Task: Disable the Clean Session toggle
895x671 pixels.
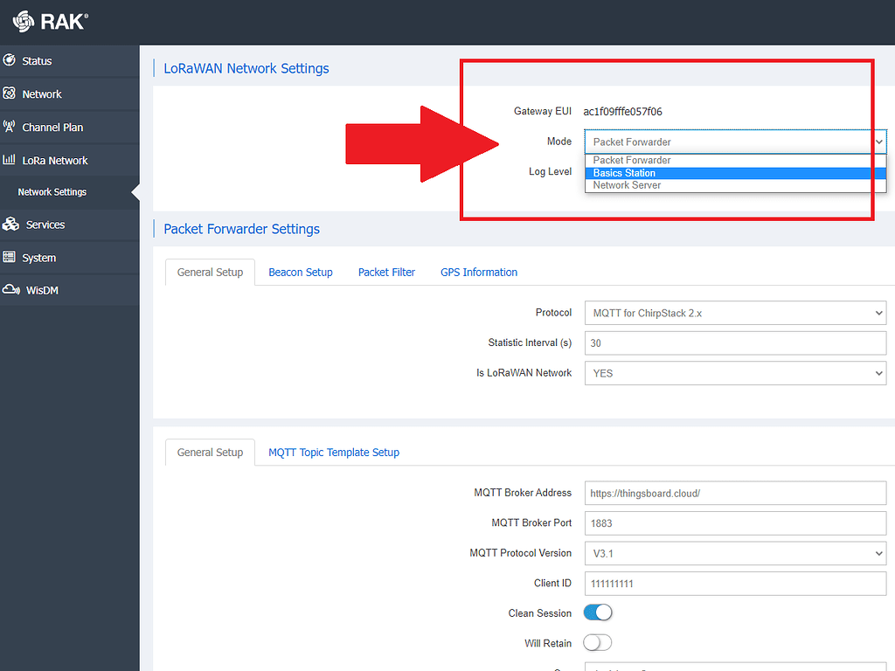Action: point(598,613)
